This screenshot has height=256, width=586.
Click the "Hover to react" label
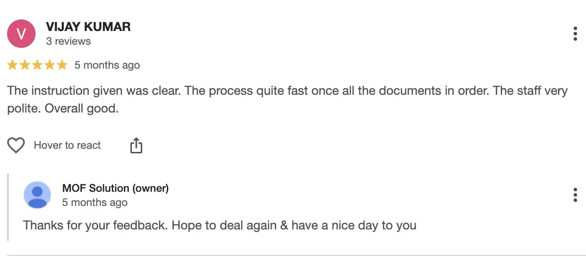coord(67,145)
